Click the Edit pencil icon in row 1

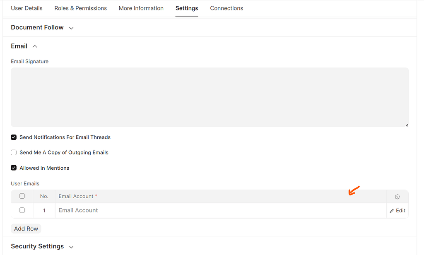point(391,210)
